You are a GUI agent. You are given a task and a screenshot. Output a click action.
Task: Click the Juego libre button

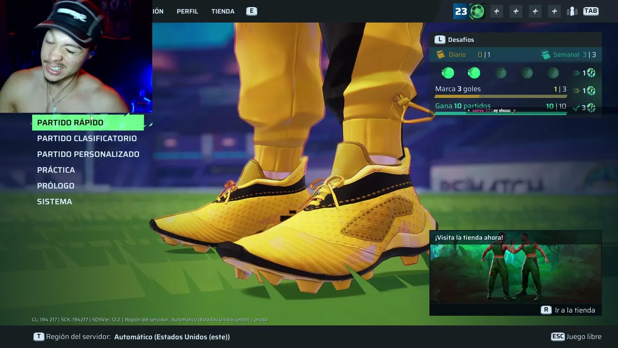584,337
